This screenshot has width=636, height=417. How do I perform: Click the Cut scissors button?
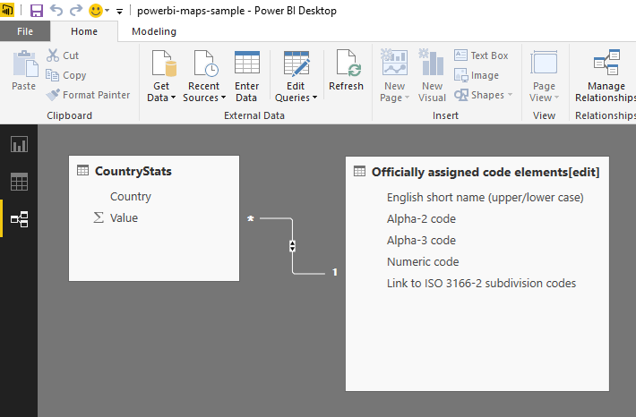click(63, 55)
